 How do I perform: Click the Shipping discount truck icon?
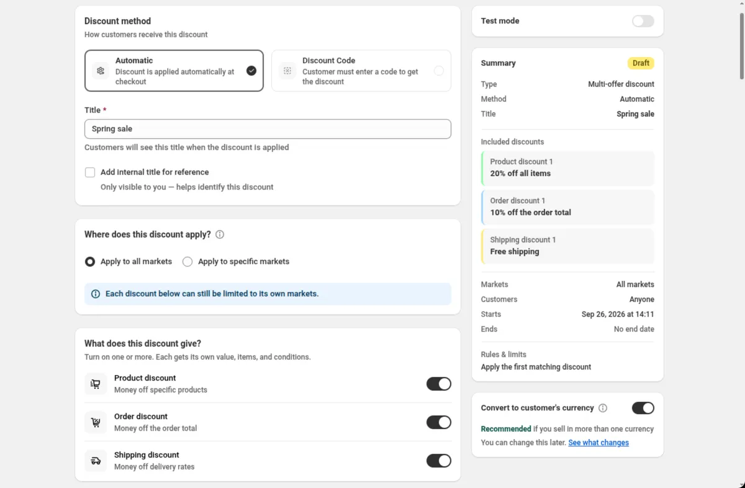(96, 461)
